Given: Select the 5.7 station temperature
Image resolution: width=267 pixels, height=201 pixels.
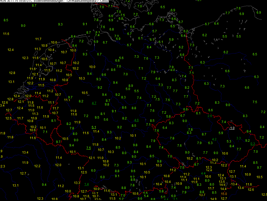Looking at the screenshot, I should [154, 31].
